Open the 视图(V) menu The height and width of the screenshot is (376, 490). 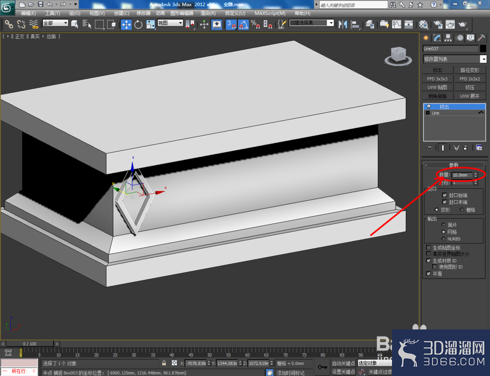pos(97,13)
